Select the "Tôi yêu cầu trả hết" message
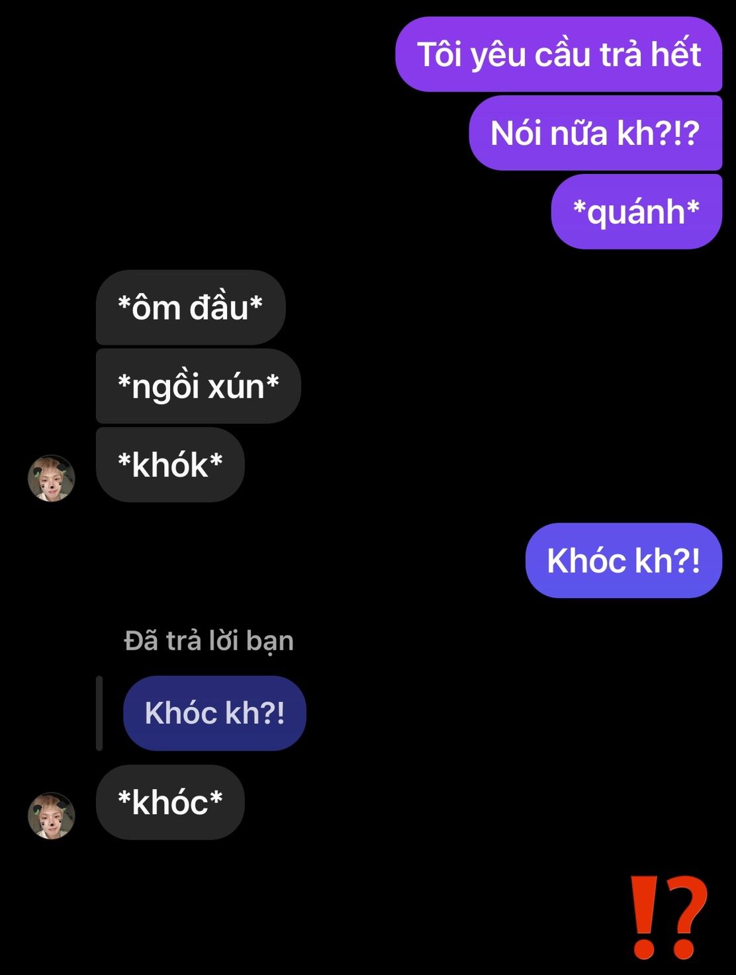This screenshot has width=736, height=975. [x=559, y=54]
